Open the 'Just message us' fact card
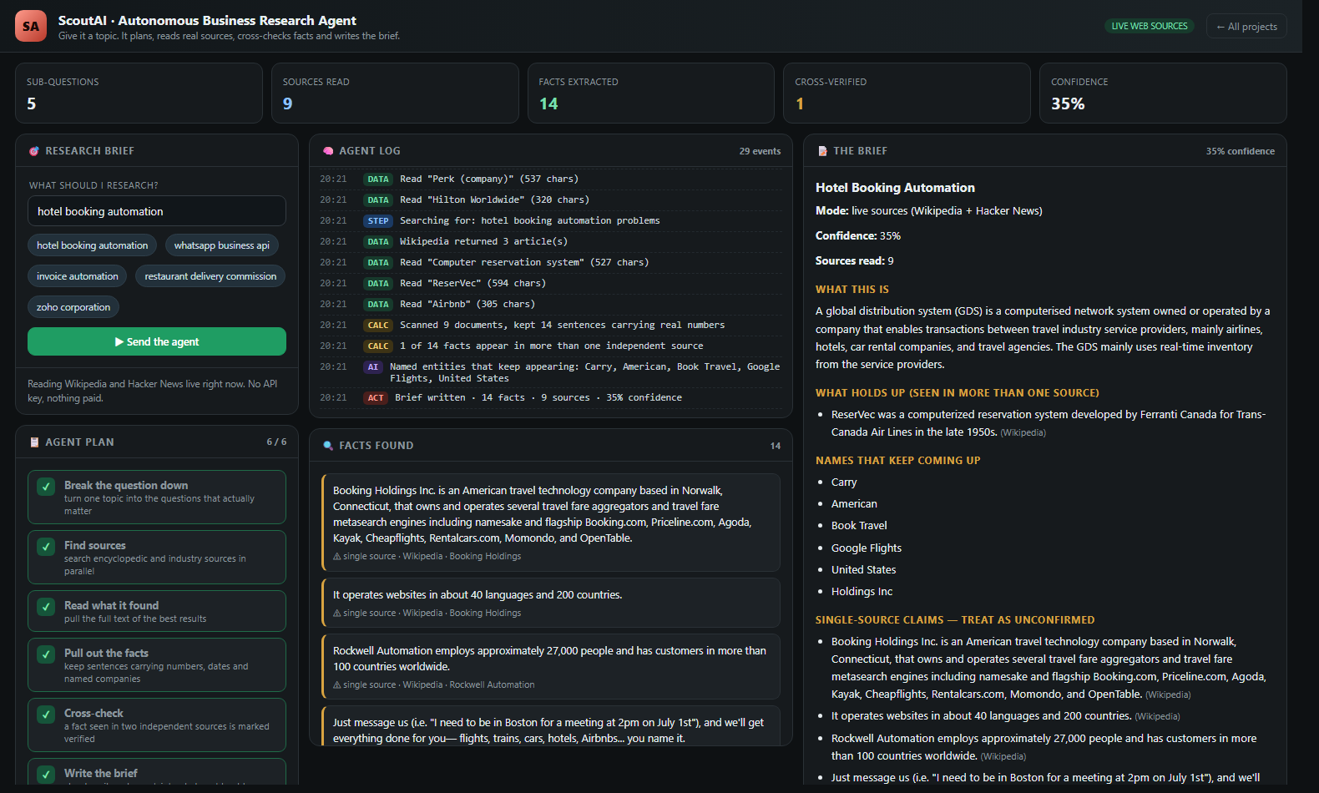This screenshot has width=1319, height=793. coord(551,726)
